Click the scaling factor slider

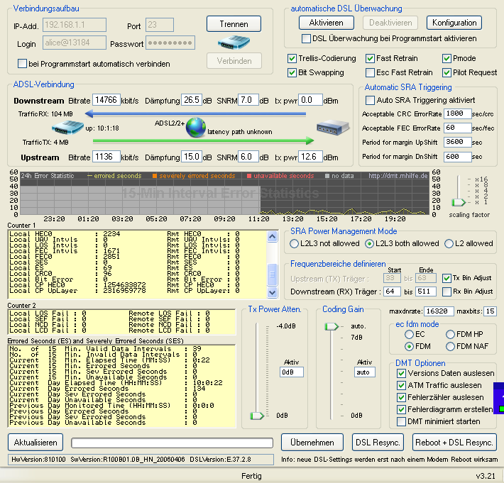click(459, 202)
